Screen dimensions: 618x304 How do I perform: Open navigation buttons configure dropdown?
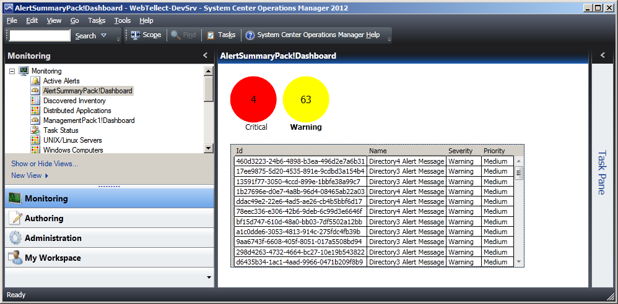coord(209,277)
